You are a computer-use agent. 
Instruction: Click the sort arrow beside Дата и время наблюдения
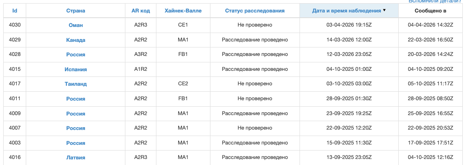[384, 10]
